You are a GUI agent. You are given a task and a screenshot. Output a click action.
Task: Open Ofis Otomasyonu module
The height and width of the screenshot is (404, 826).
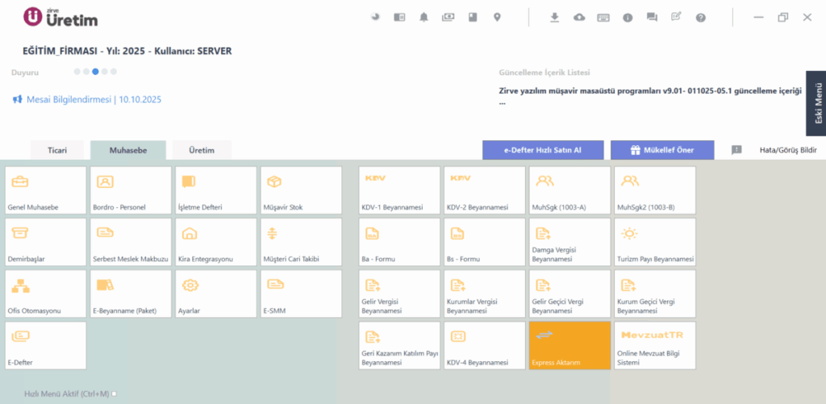pos(45,294)
